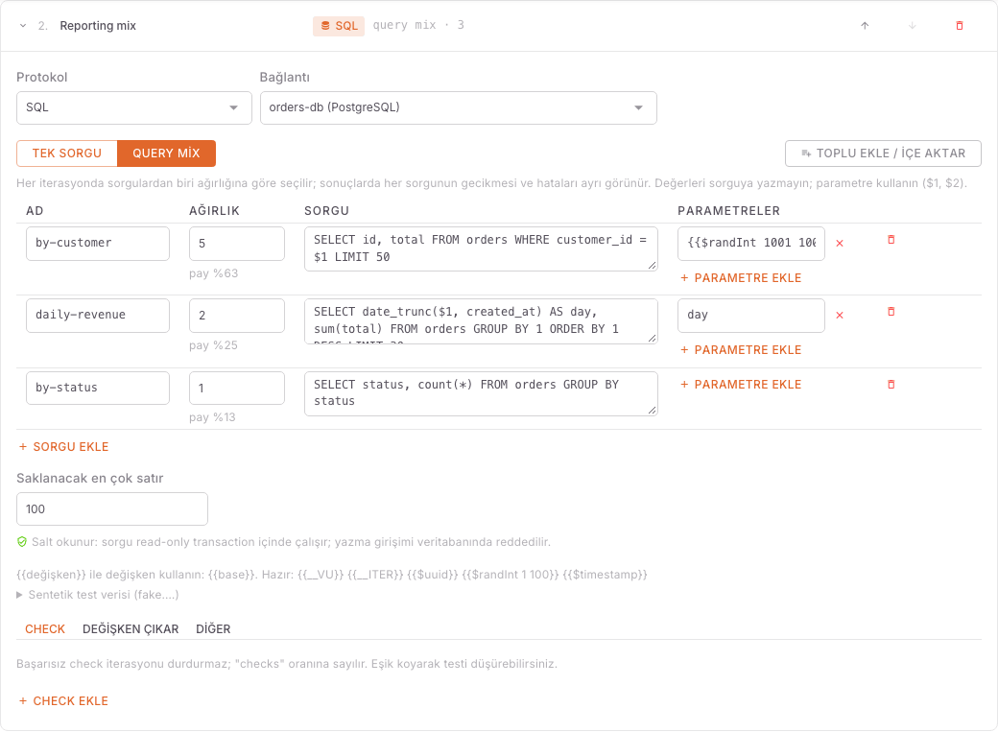Select QUERY MİX mode
Screen dimensions: 998x732
coord(166,153)
